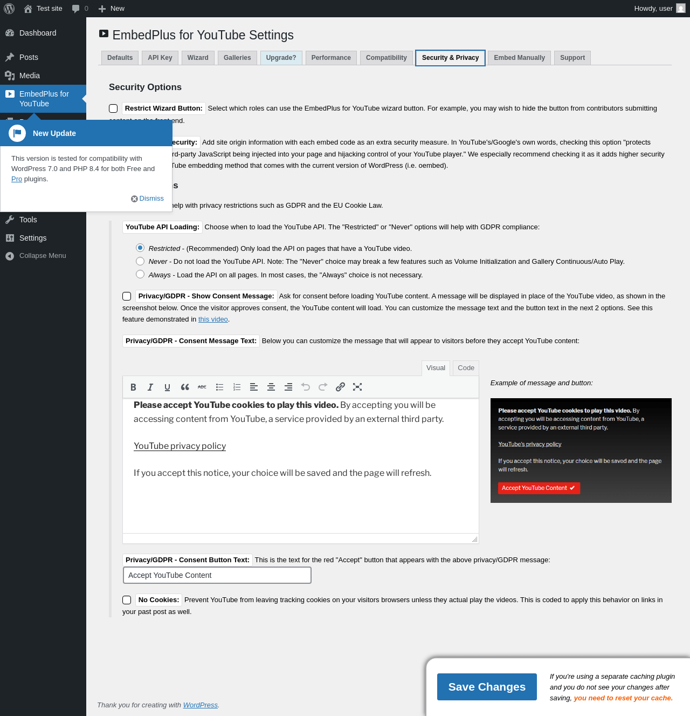Select the Always API loading option
The width and height of the screenshot is (690, 716).
140,274
